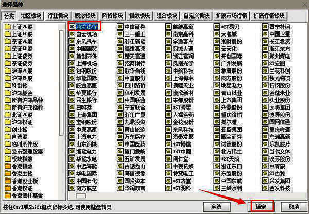Select stock 上海机场
This screenshot has height=214, width=309.
pyautogui.click(x=87, y=63)
